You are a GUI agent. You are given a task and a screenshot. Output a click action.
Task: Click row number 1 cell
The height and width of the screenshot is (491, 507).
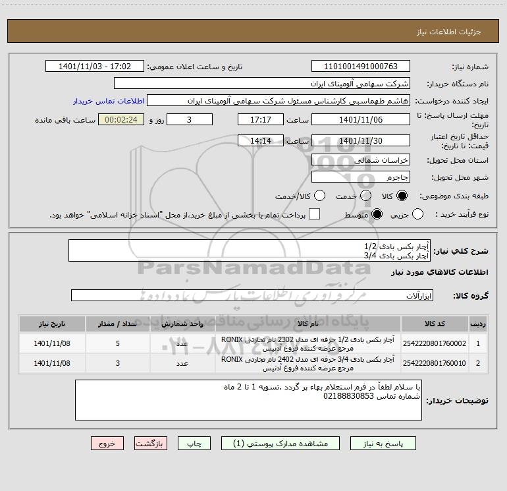coord(478,343)
